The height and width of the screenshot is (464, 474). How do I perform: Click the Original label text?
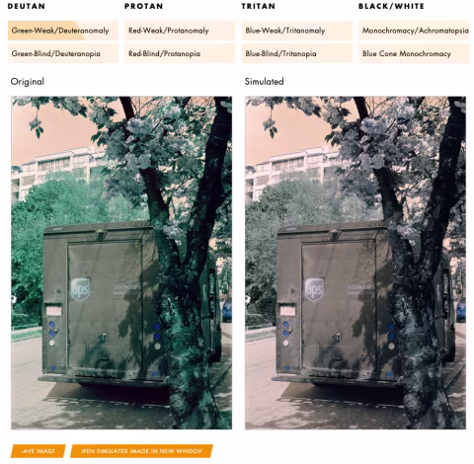pos(28,81)
